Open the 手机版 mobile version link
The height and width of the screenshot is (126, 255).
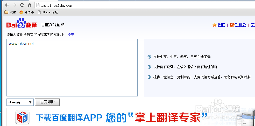tap(240, 25)
